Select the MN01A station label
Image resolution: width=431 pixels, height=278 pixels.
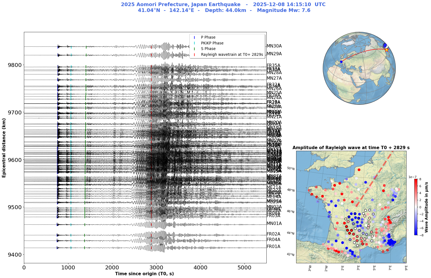click(x=274, y=224)
